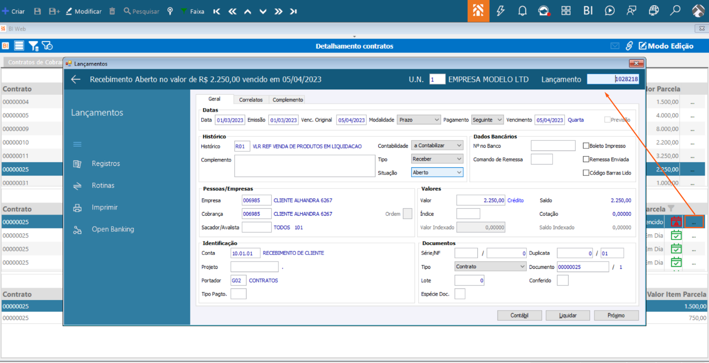709x363 pixels.
Task: Open Open Banking in the sidebar
Action: (113, 229)
